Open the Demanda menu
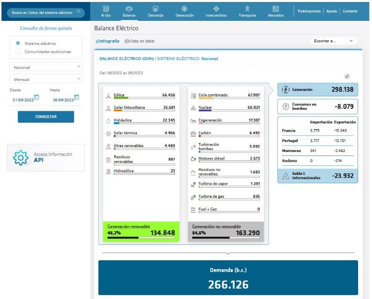The width and height of the screenshot is (372, 299). 155,11
